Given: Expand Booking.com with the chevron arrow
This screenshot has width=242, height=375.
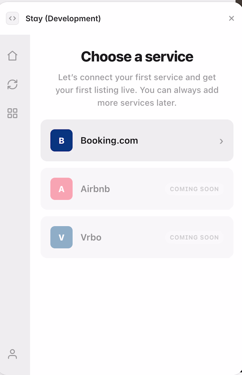Looking at the screenshot, I should click(222, 141).
